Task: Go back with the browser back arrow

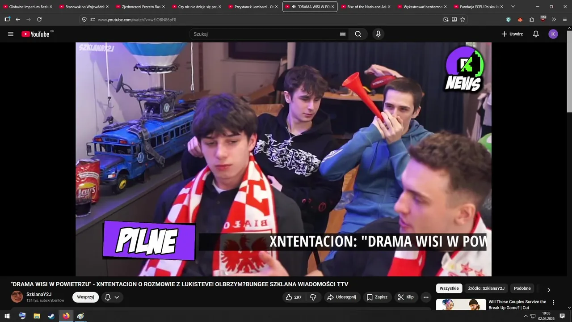Action: (18, 19)
